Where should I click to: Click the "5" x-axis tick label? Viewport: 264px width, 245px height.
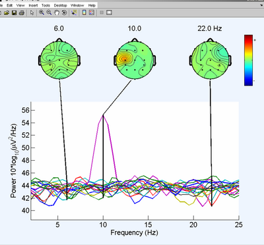pyautogui.click(x=57, y=225)
